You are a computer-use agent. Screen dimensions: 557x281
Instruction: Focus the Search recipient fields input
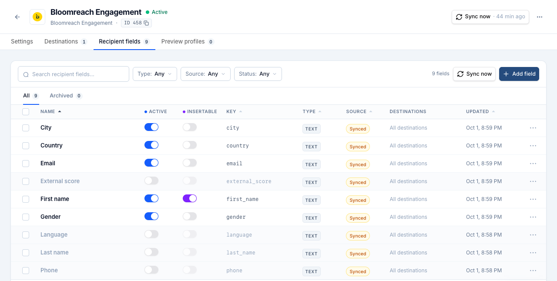click(74, 74)
